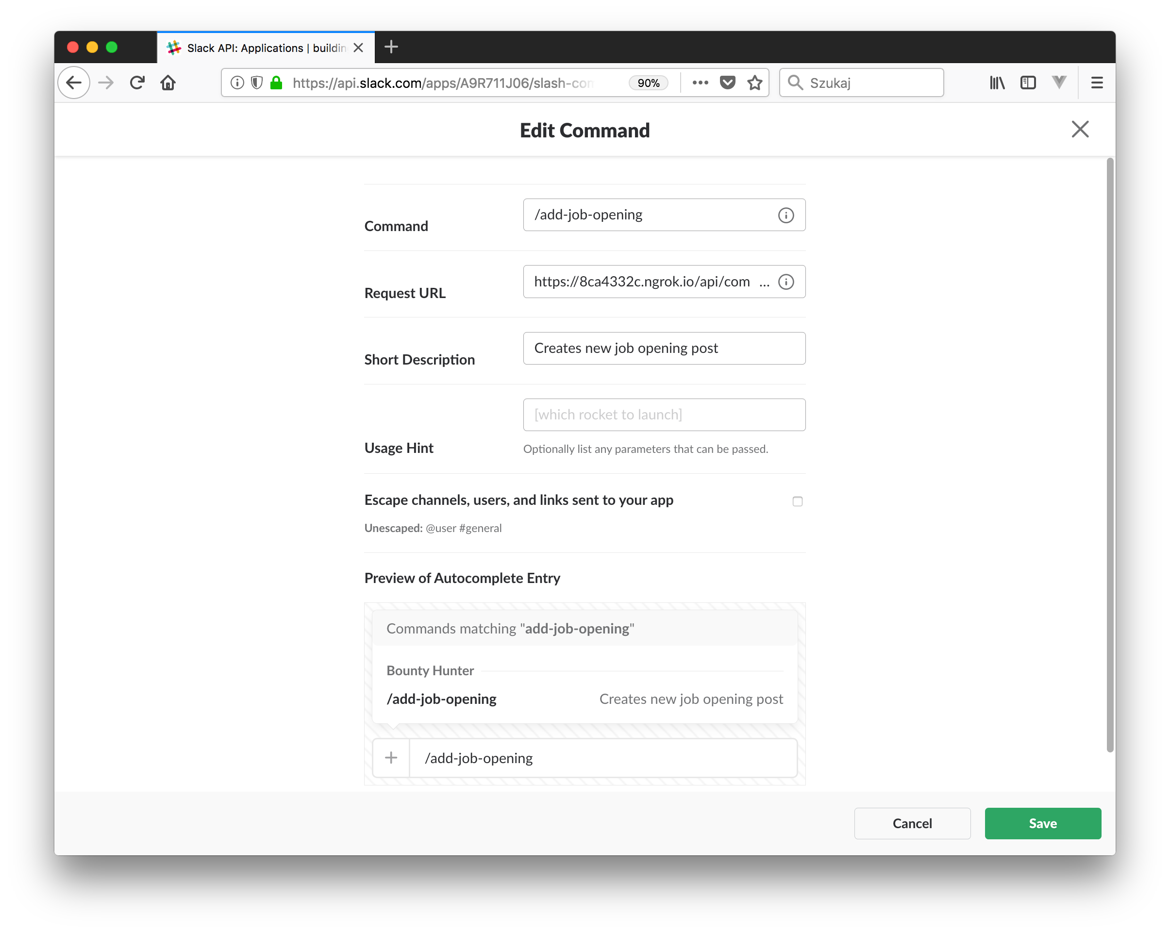Open the extension dropdown beside the sidebar icon
This screenshot has width=1170, height=933.
pyautogui.click(x=1059, y=83)
